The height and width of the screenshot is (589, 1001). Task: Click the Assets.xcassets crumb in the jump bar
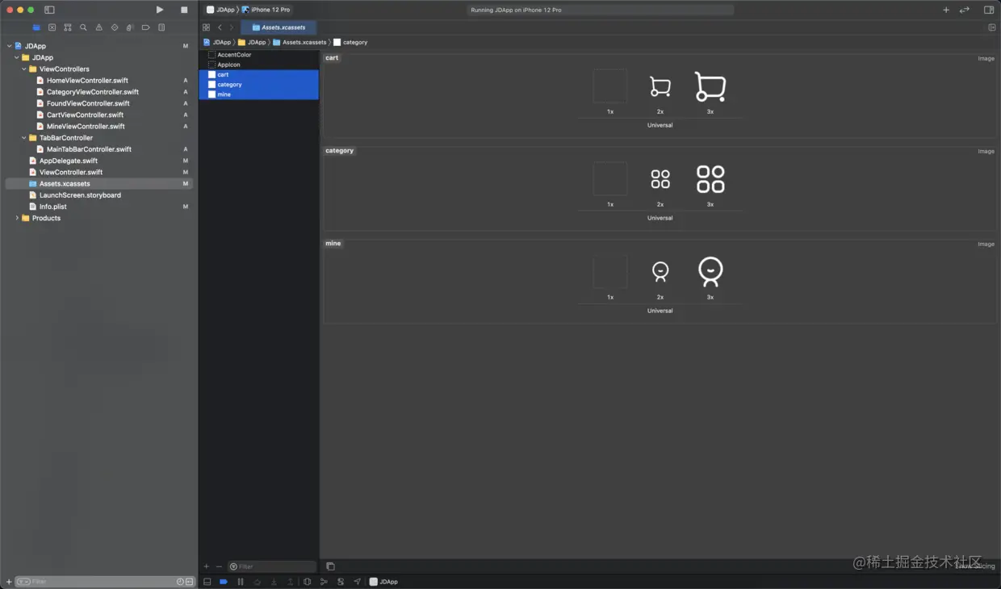click(x=299, y=42)
